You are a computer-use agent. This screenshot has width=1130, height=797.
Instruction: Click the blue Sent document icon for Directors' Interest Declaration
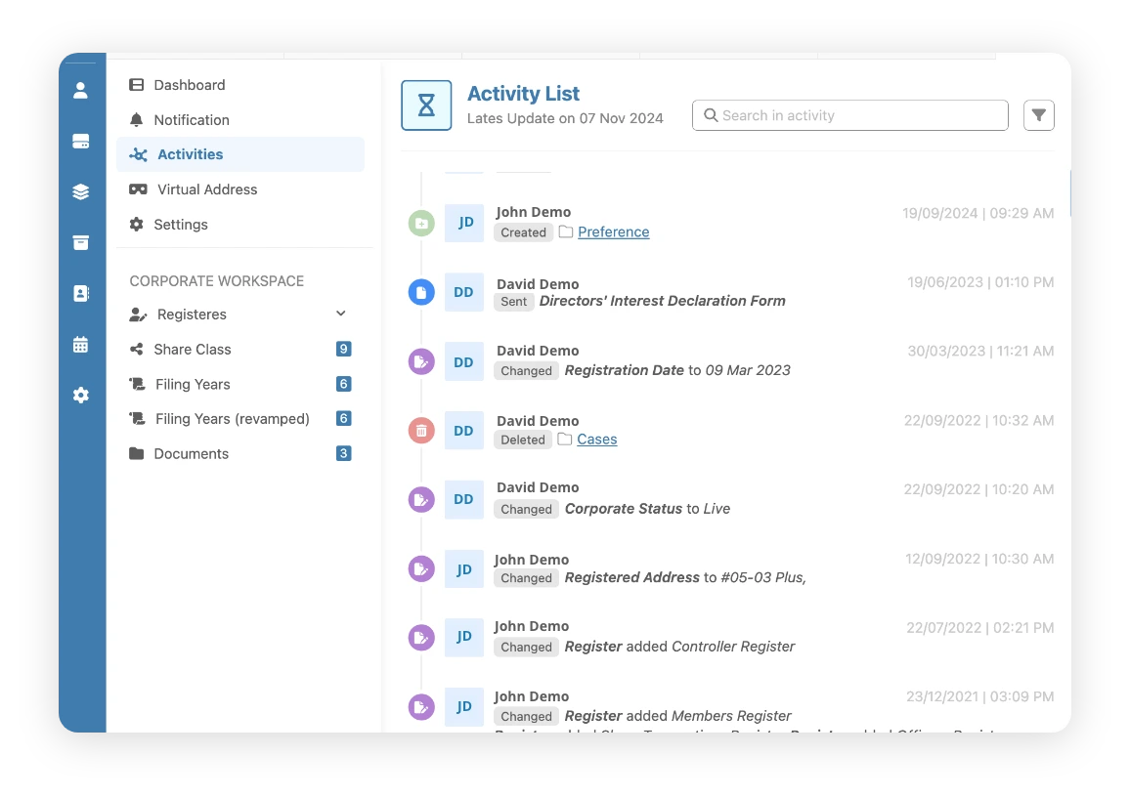pyautogui.click(x=421, y=292)
